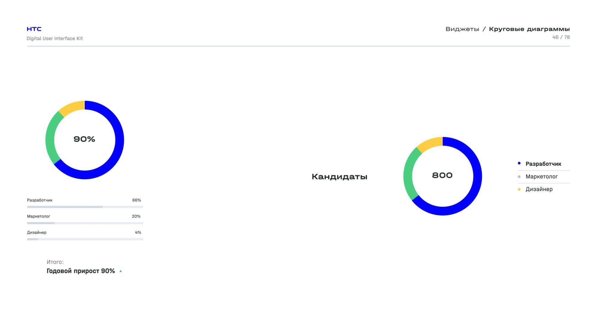Click the 'Маркетолог' progress bar at 20%
This screenshot has width=597, height=335.
[x=85, y=223]
